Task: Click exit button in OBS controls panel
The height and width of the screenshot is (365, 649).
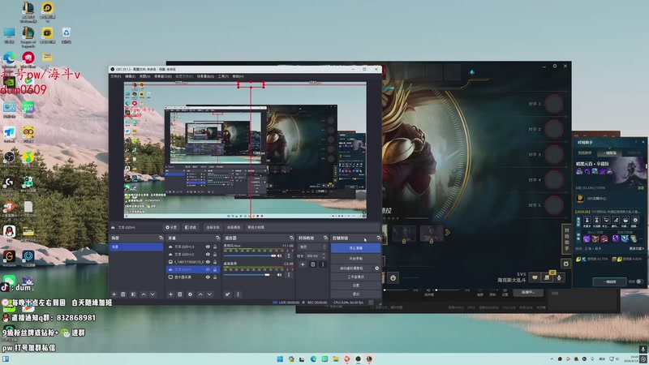Action: 355,294
